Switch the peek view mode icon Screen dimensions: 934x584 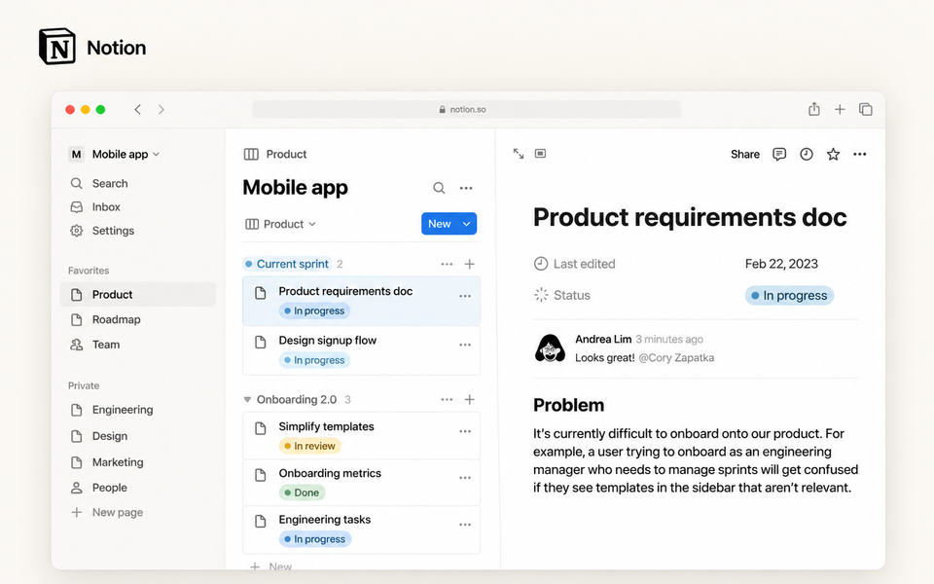pyautogui.click(x=540, y=154)
